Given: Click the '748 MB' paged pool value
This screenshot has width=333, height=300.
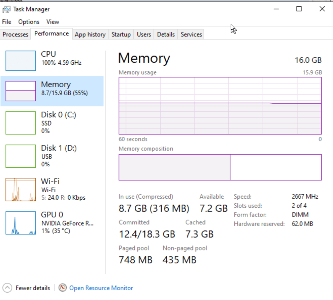Looking at the screenshot, I should coord(135,260).
